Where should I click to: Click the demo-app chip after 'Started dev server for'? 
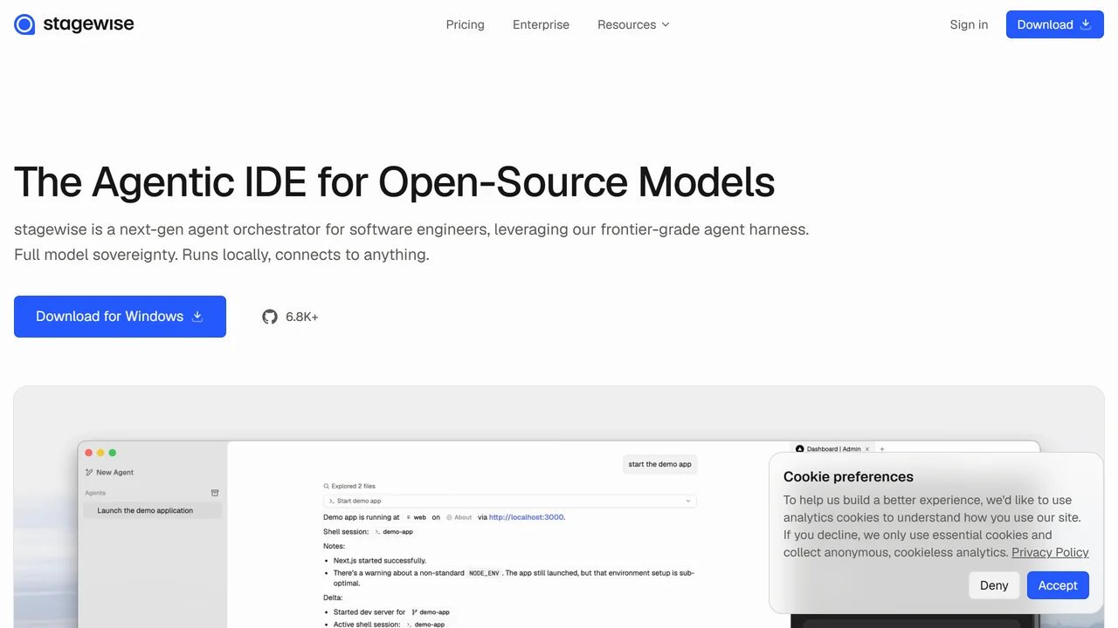click(x=430, y=612)
